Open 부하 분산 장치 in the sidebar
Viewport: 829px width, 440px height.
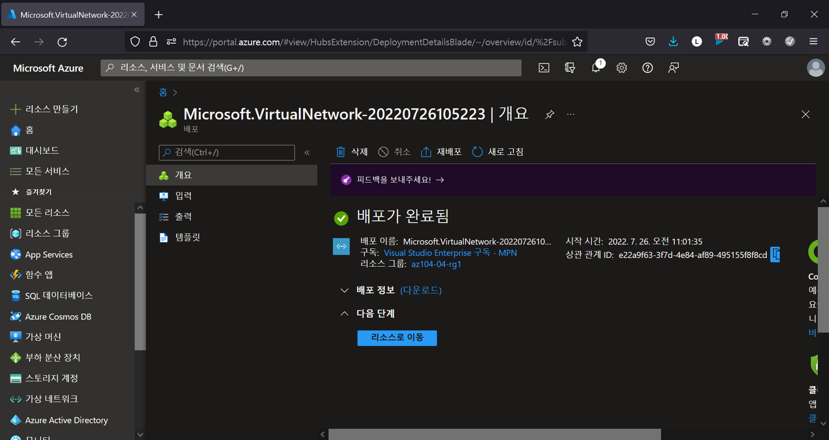tap(45, 358)
